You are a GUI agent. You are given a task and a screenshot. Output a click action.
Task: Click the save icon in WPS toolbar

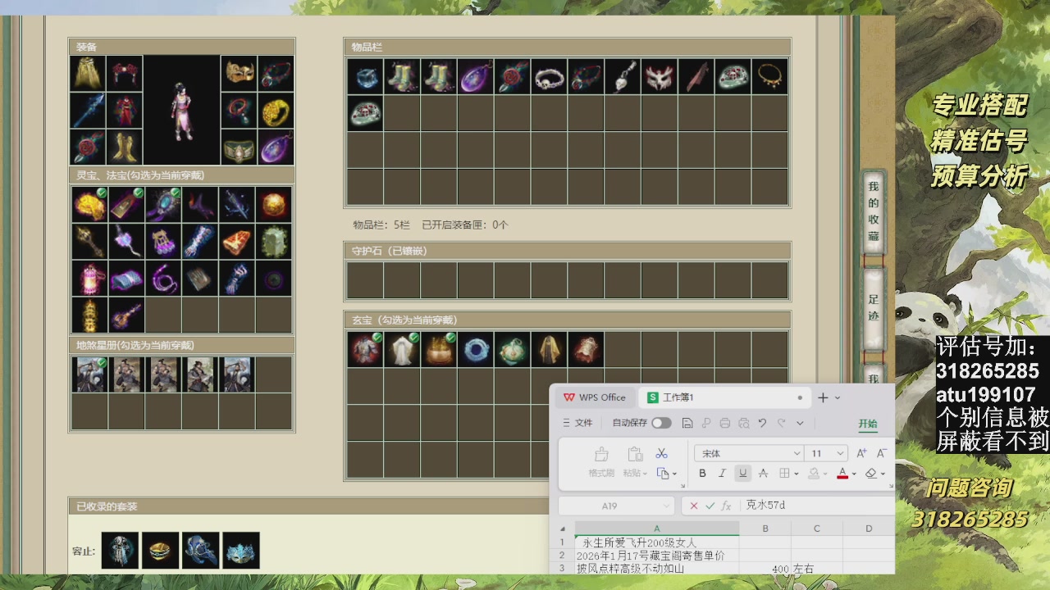coord(687,423)
